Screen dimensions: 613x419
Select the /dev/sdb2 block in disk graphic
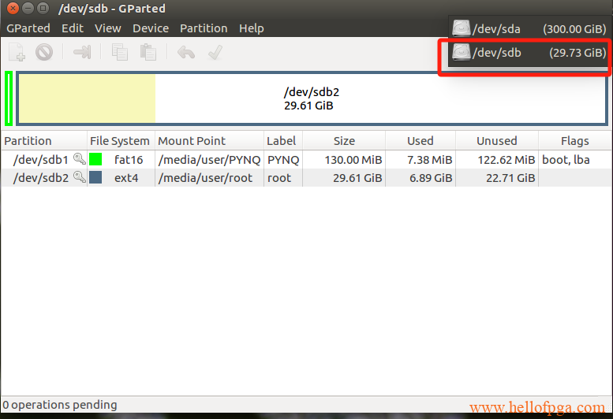pos(312,98)
